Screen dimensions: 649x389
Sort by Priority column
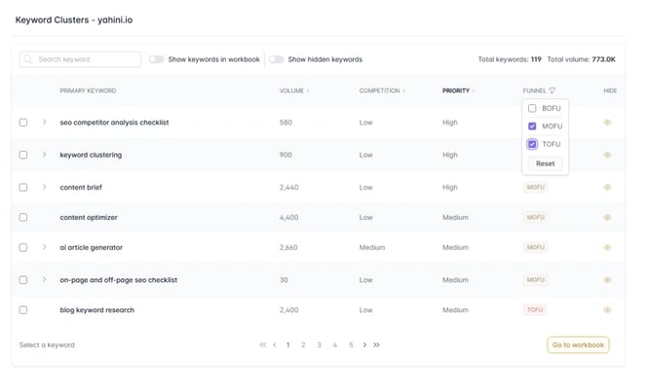[458, 90]
